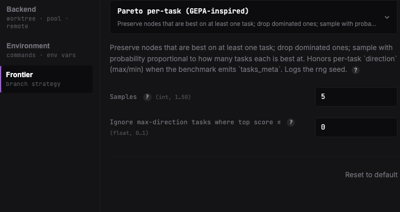Click the '(float, 0…1)' hint text
This screenshot has height=212, width=400.
pyautogui.click(x=129, y=133)
